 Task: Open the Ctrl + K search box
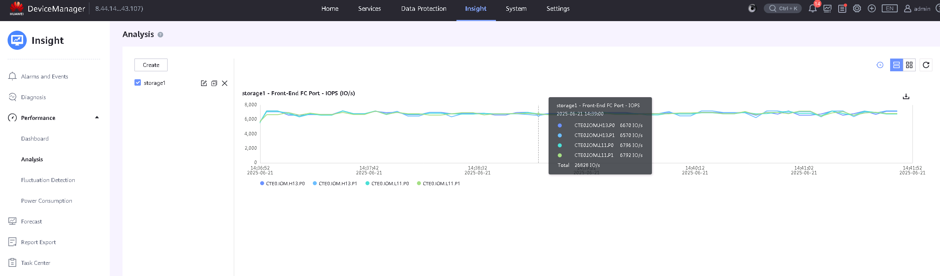point(783,8)
